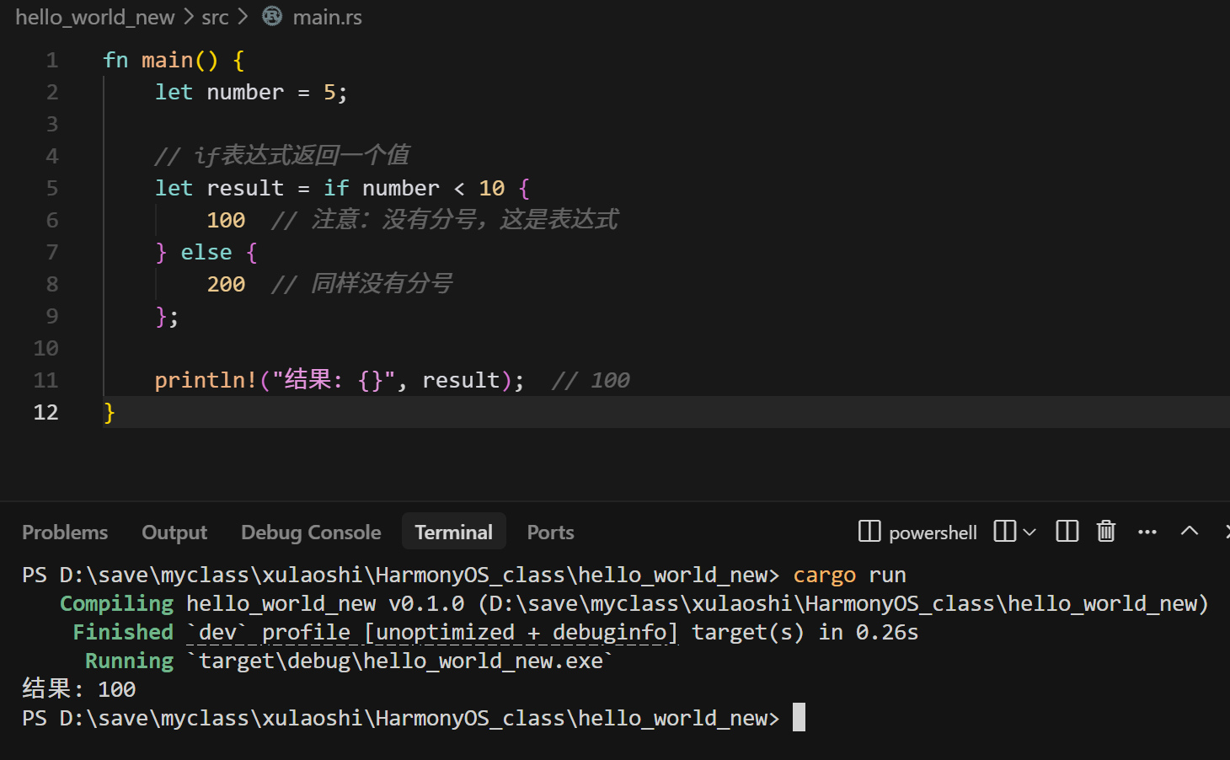Switch to the Ports tab
The width and height of the screenshot is (1230, 760).
[550, 533]
